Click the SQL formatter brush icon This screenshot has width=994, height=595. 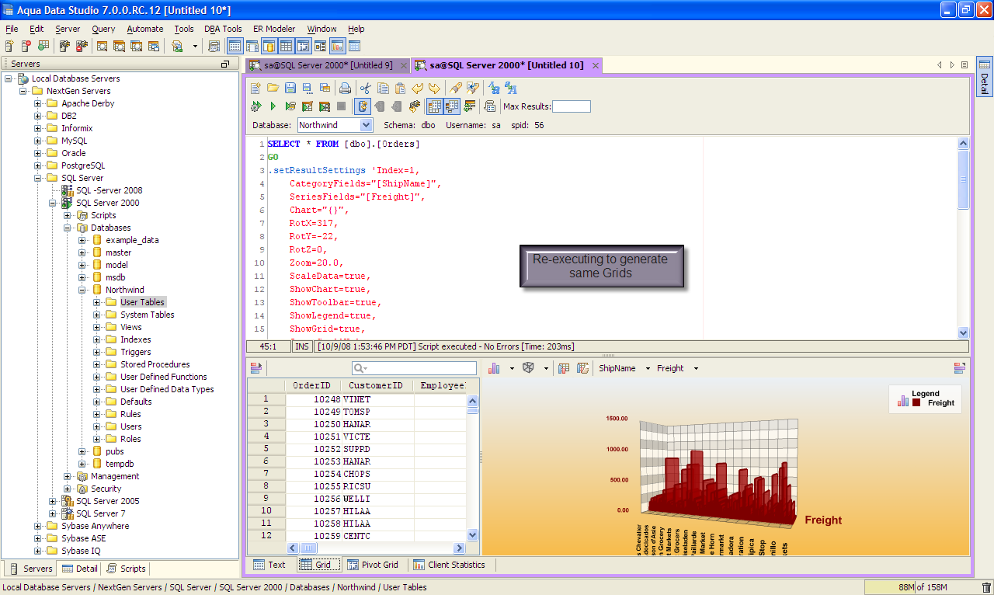(x=457, y=88)
